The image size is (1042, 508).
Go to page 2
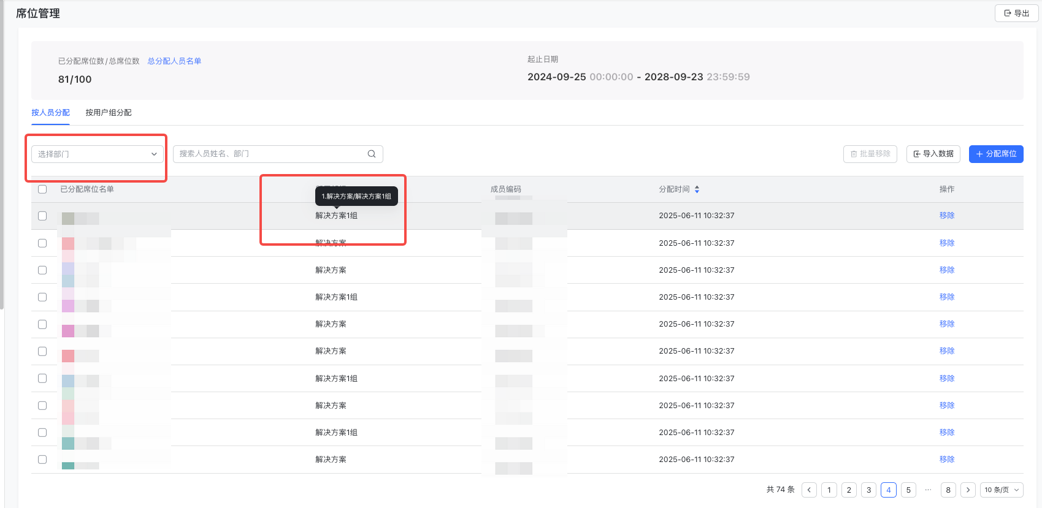coord(849,490)
